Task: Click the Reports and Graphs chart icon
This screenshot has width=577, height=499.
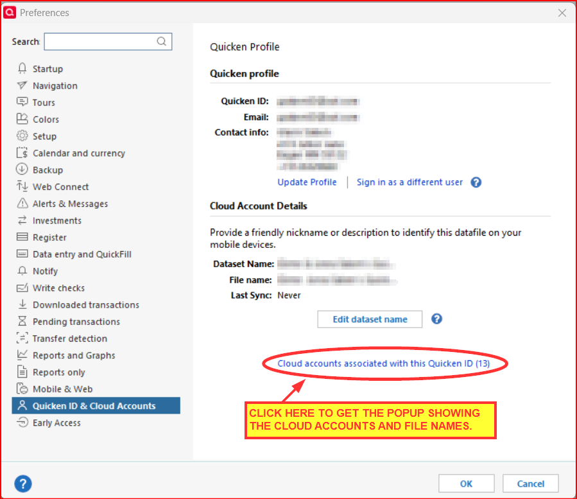Action: (22, 355)
